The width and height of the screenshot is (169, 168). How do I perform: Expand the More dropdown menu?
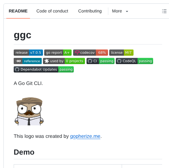click(120, 11)
